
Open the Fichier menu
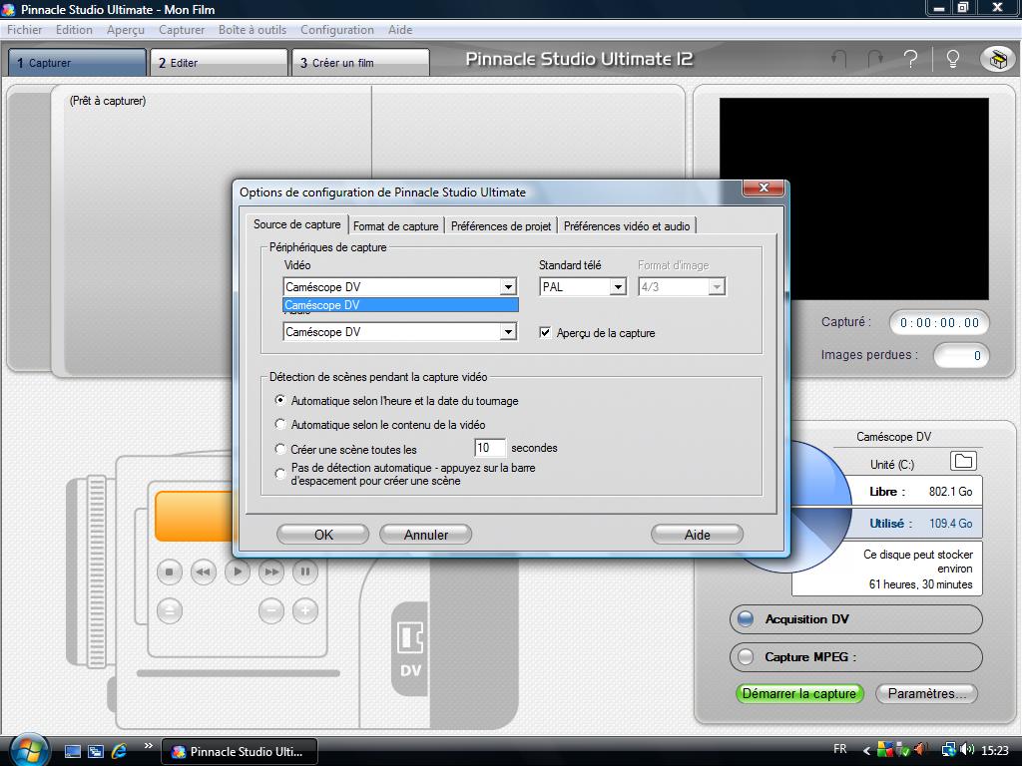click(24, 30)
